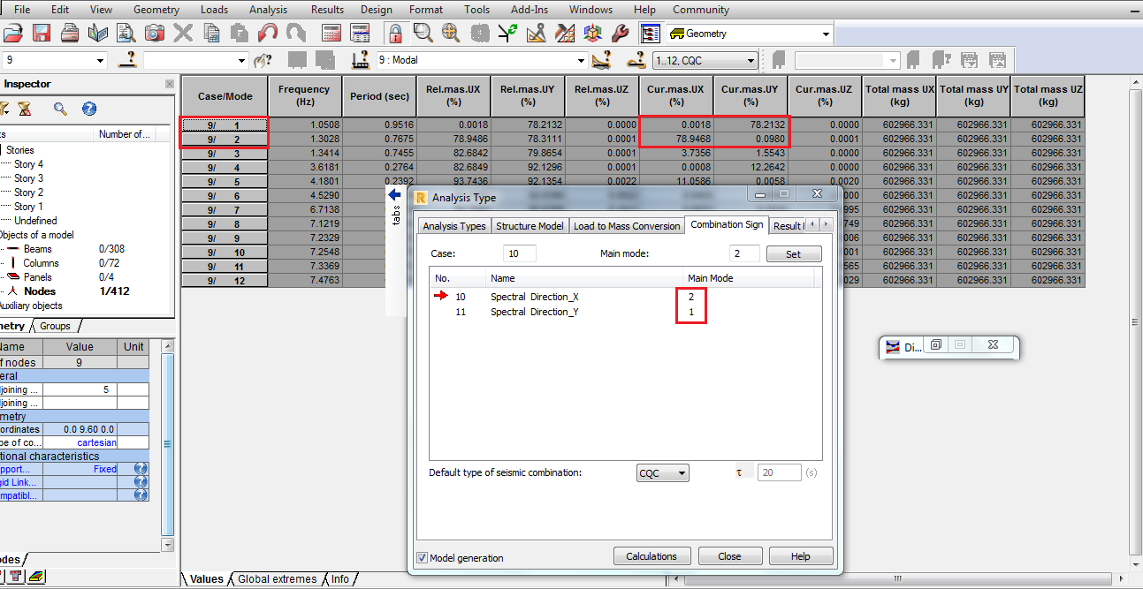Click the padlock lock icon on toolbar
The height and width of the screenshot is (589, 1143).
(394, 33)
